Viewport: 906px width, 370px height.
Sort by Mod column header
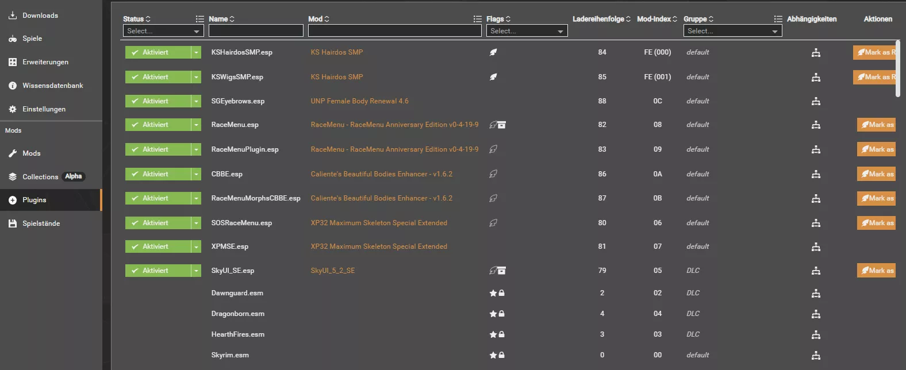(x=318, y=19)
